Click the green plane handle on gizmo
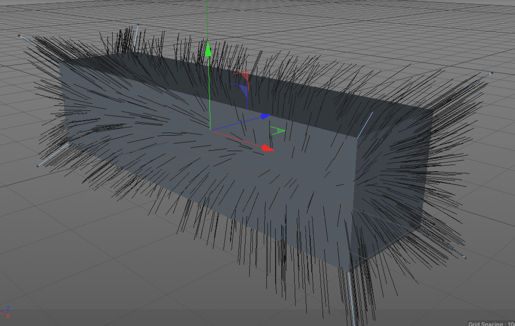515x326 pixels. pyautogui.click(x=280, y=131)
